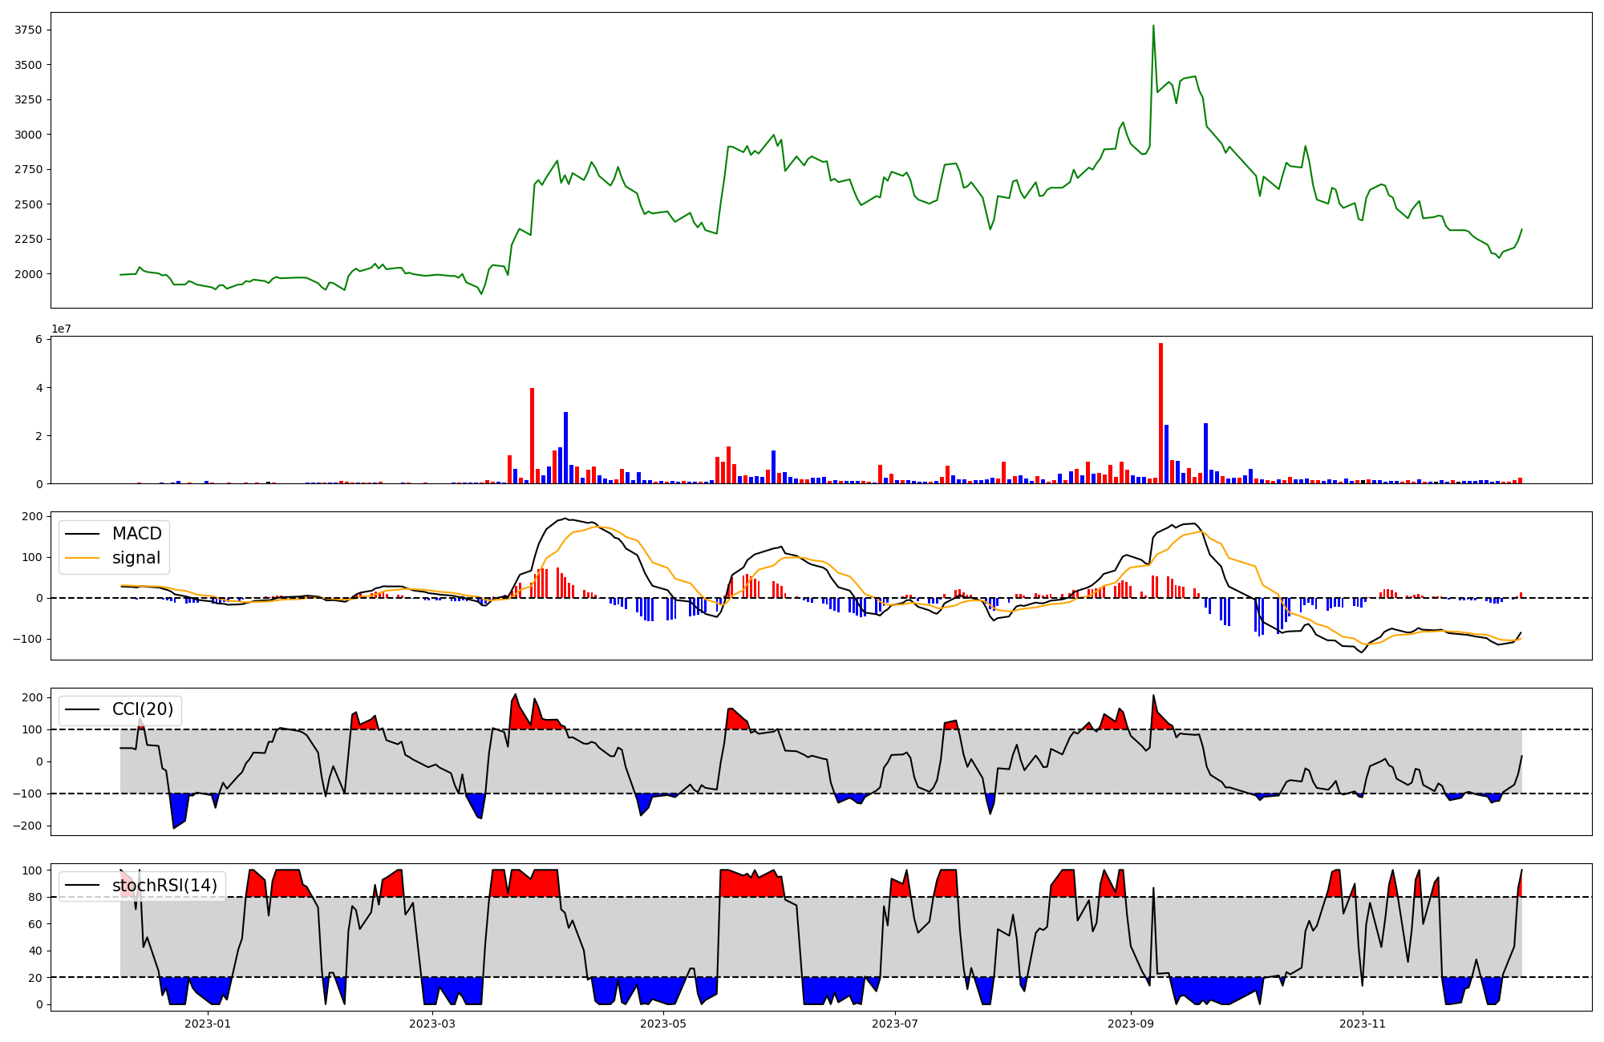Click the black MACD legend line sample
The image size is (1604, 1042).
[82, 534]
